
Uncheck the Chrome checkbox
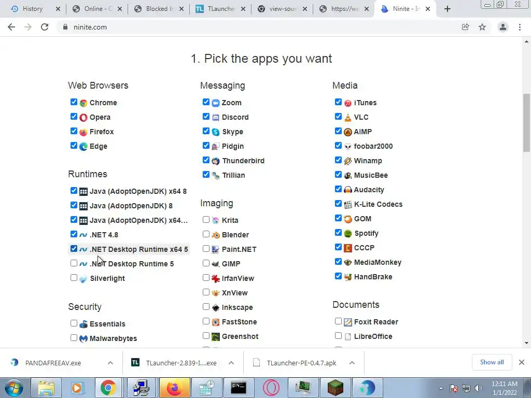(74, 102)
